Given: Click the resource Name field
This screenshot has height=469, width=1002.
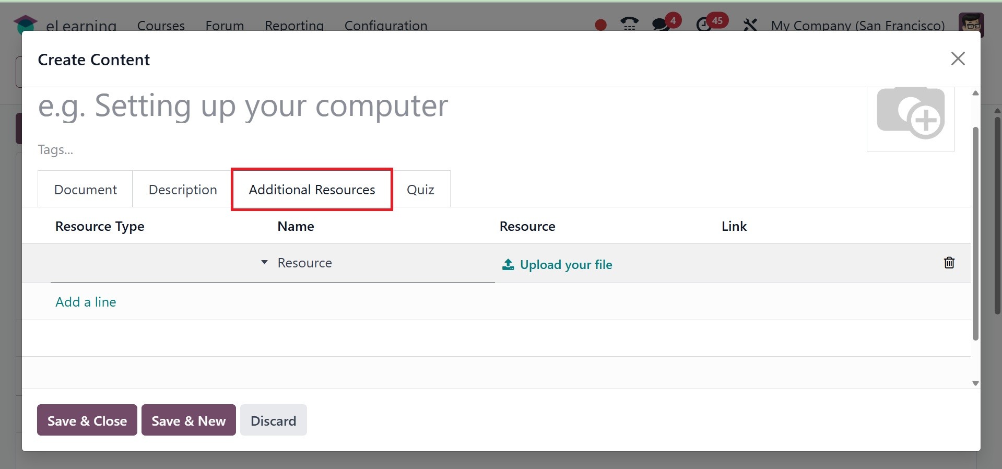Looking at the screenshot, I should 384,263.
